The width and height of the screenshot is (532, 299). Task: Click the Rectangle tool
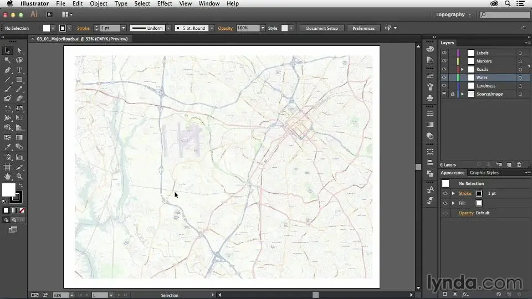(19, 80)
